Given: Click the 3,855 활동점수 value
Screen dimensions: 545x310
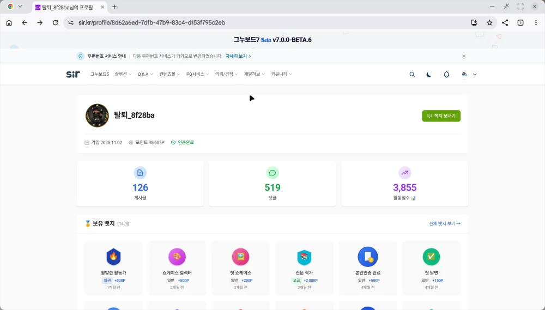Looking at the screenshot, I should point(405,187).
